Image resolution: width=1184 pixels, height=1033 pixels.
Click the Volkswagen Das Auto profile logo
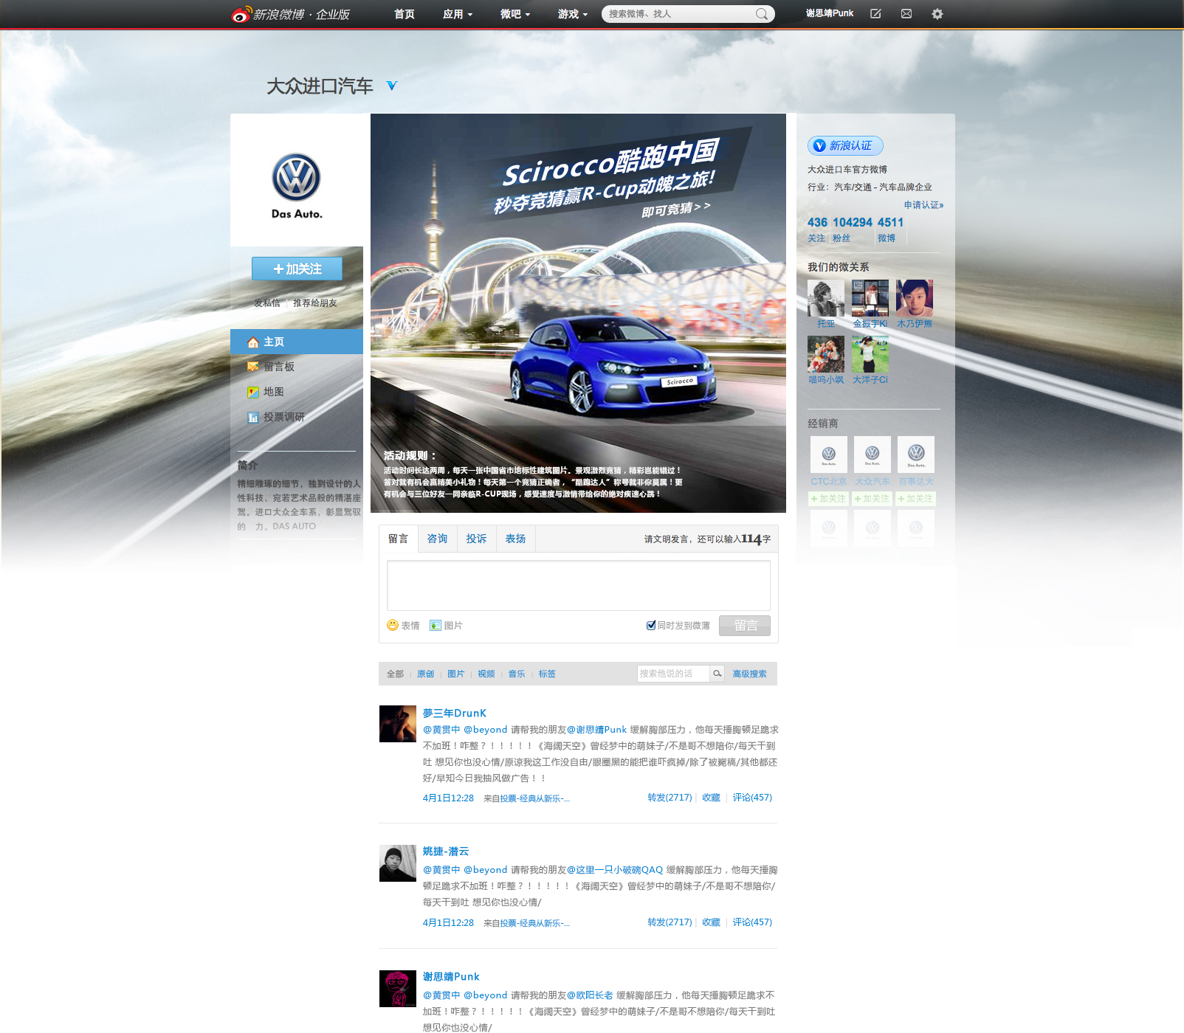click(x=297, y=186)
